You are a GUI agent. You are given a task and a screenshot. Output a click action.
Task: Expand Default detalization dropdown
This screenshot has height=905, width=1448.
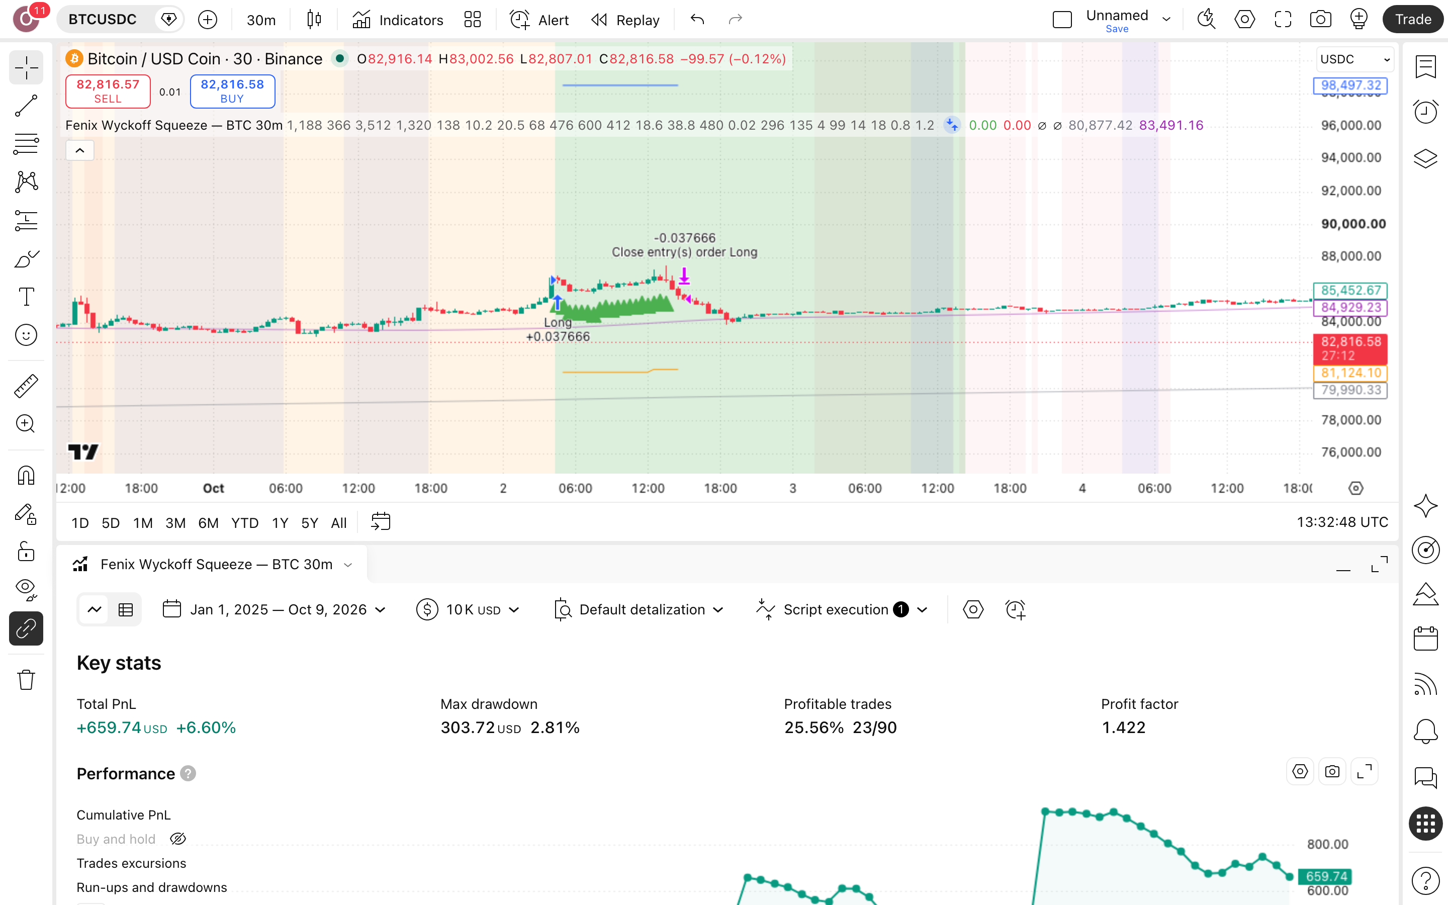click(x=640, y=609)
